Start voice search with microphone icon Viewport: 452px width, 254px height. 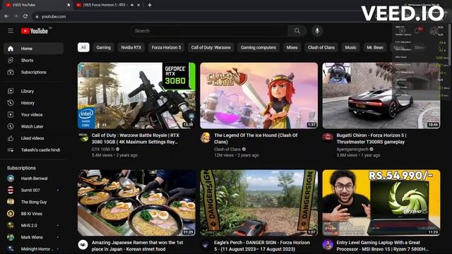point(317,31)
